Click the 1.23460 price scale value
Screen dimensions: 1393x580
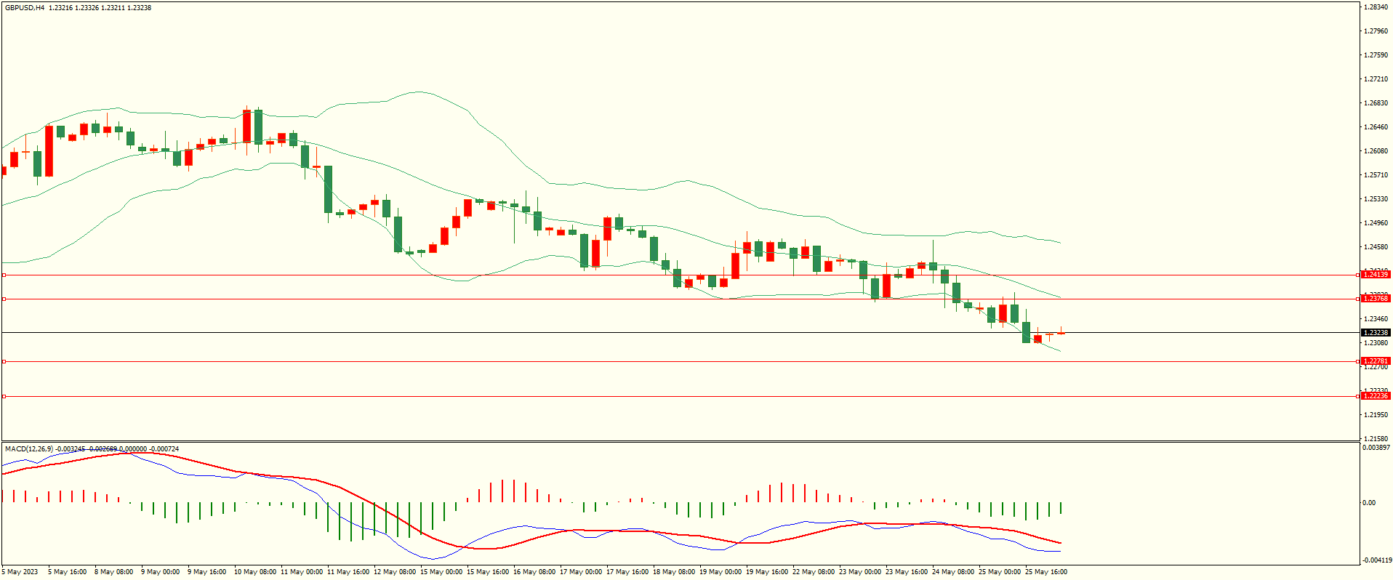coord(1376,319)
